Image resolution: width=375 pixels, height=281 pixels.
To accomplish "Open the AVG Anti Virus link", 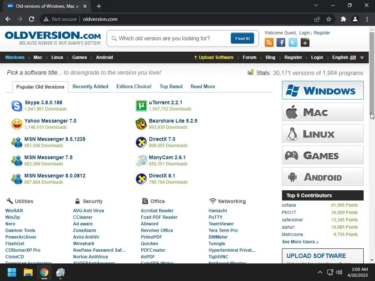I will (x=89, y=211).
